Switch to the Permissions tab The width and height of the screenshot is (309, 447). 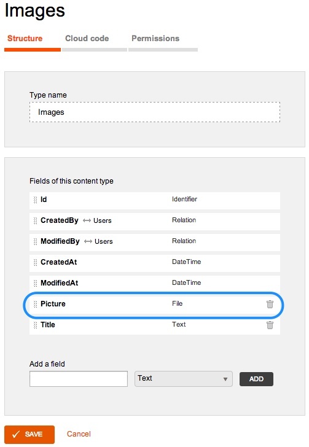pos(155,39)
